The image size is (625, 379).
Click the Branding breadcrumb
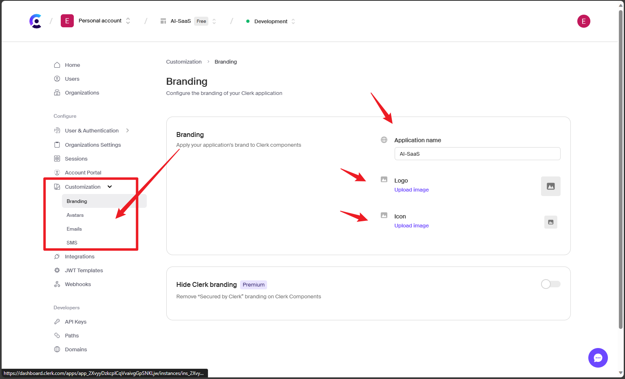pyautogui.click(x=225, y=62)
